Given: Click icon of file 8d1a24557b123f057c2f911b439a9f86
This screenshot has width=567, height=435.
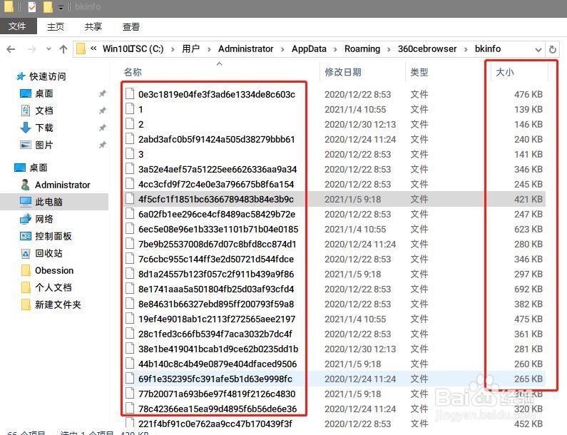Looking at the screenshot, I should pyautogui.click(x=130, y=274).
